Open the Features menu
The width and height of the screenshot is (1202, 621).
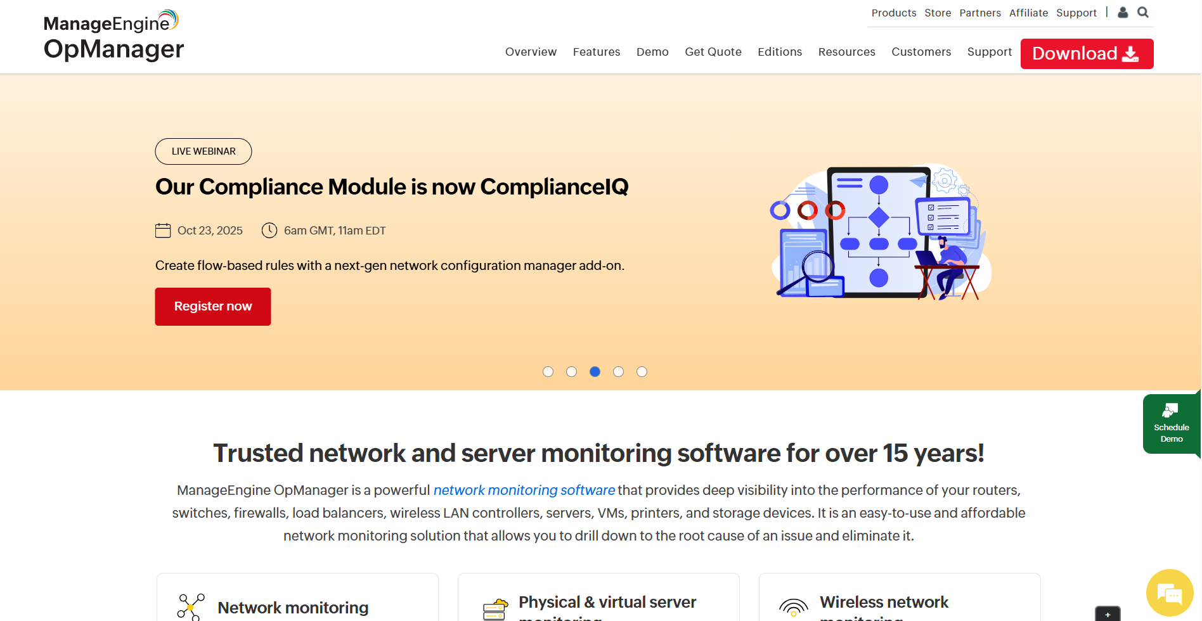pyautogui.click(x=597, y=52)
